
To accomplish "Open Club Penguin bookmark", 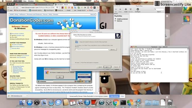I will coord(49,10).
